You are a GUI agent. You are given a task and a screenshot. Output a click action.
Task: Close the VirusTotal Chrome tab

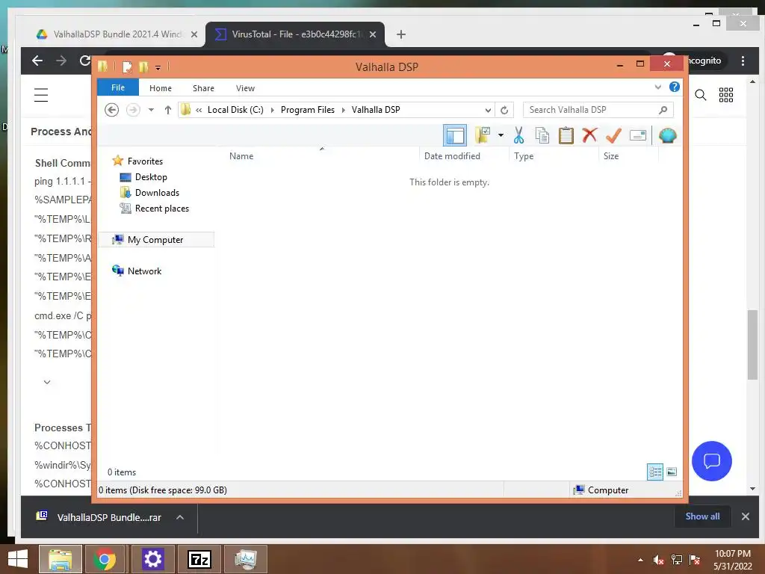(373, 34)
